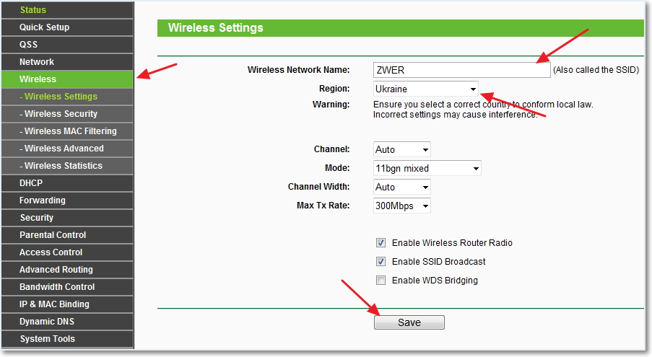Image resolution: width=652 pixels, height=357 pixels.
Task: Open the QSS page
Action: pos(67,45)
